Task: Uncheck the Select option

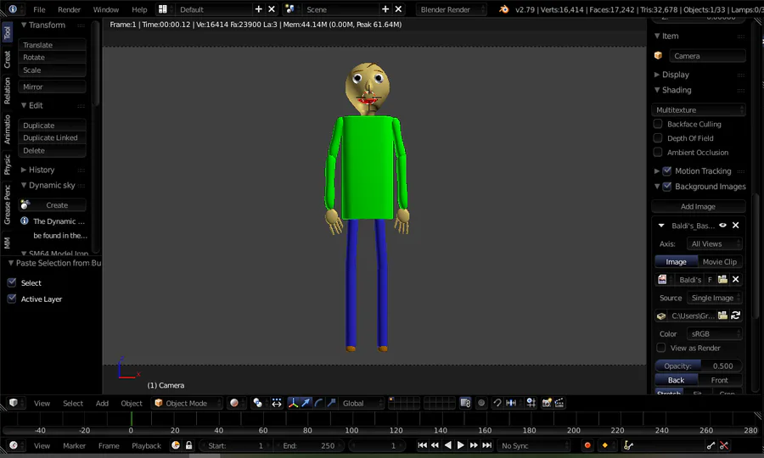Action: point(12,282)
